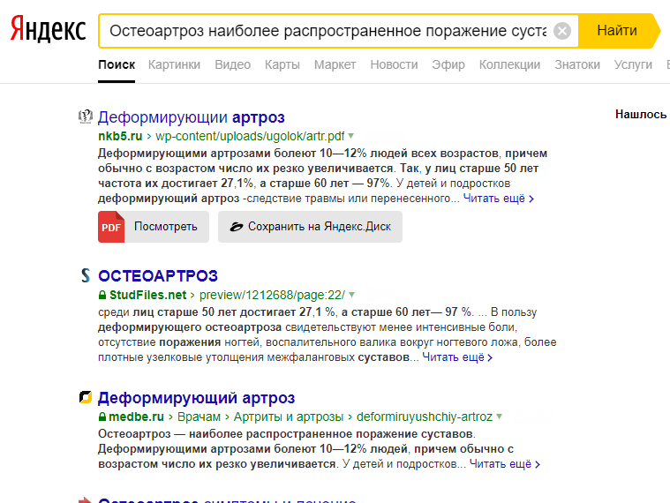Expand 'Читать ещё' in first result
This screenshot has height=503, width=670.
tap(499, 199)
